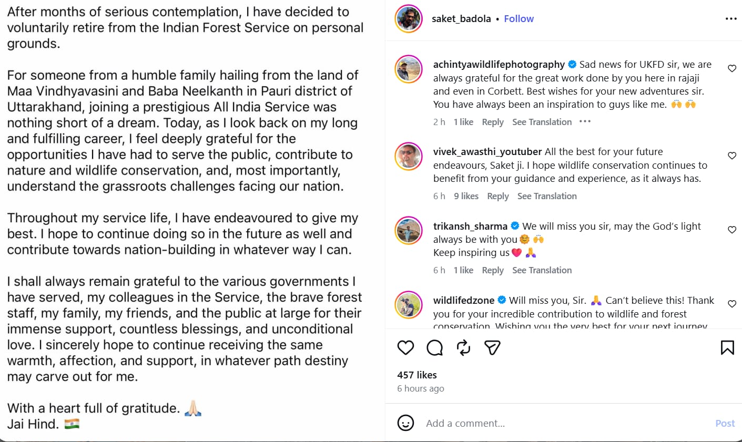See Translation for trikansh_sharma's comment
The height and width of the screenshot is (442, 742).
coord(542,270)
